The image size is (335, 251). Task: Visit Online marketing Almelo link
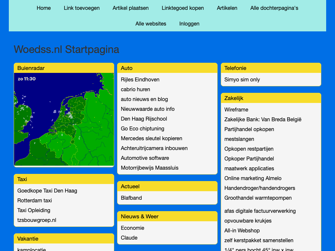coord(253,178)
